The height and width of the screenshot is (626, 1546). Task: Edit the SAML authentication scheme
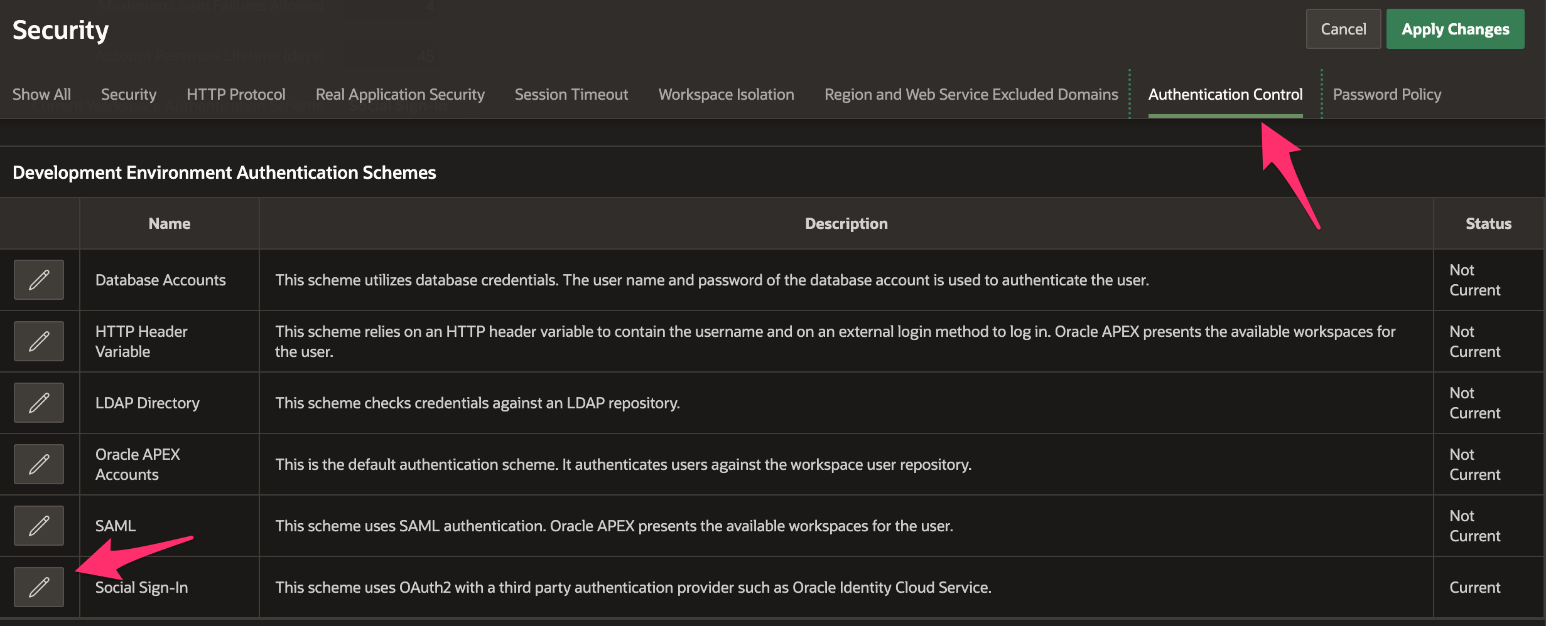click(39, 526)
